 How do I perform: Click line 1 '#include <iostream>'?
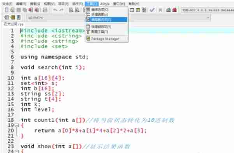coord(53,31)
